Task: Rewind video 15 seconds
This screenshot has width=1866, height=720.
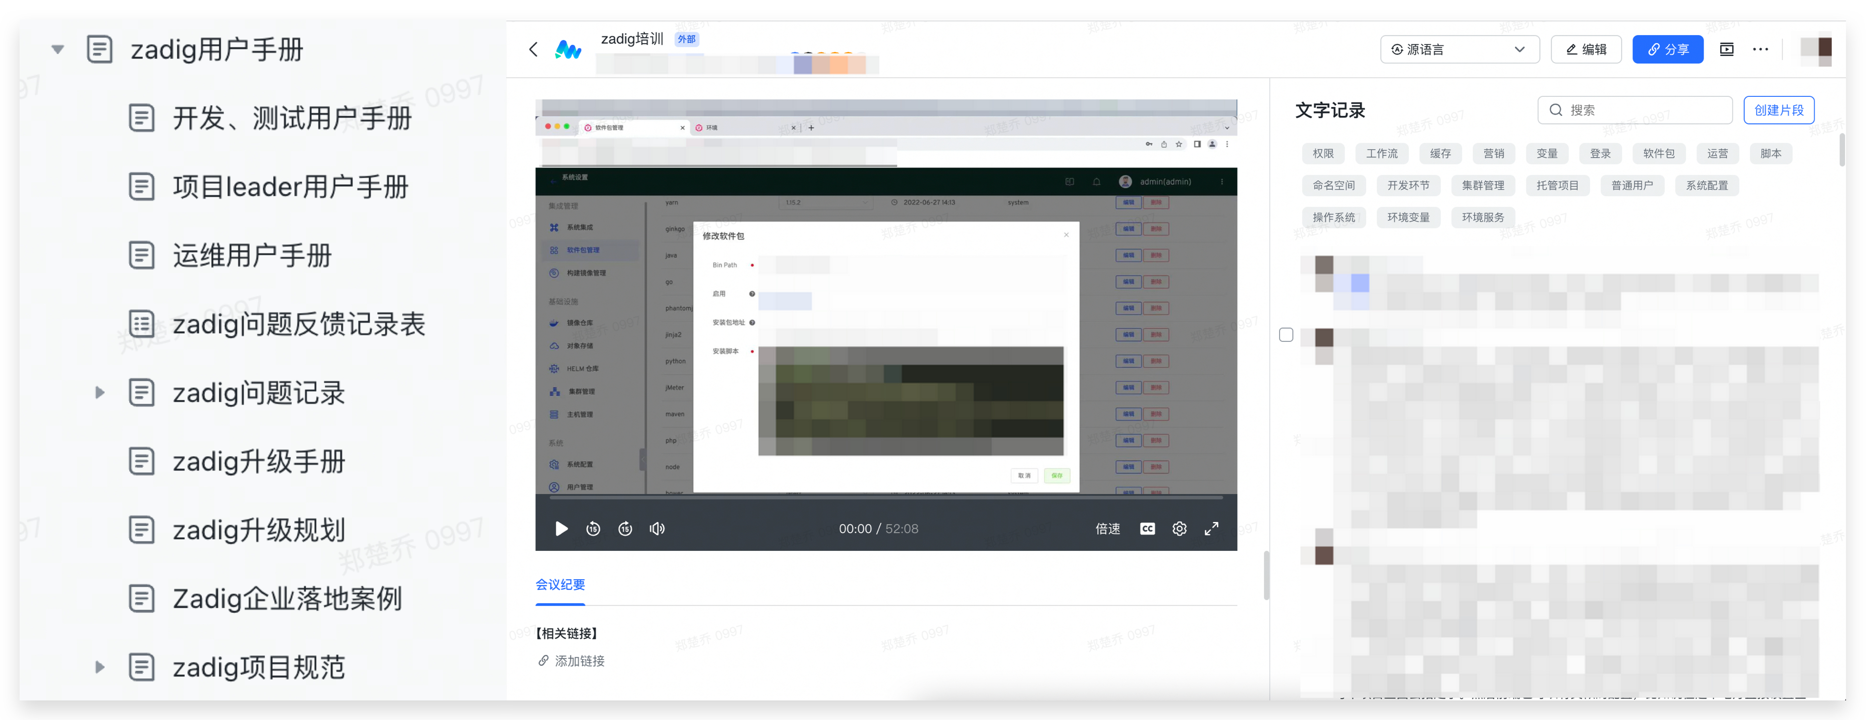Action: [592, 529]
